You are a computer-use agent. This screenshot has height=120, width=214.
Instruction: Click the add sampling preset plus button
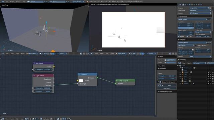coord(208,43)
